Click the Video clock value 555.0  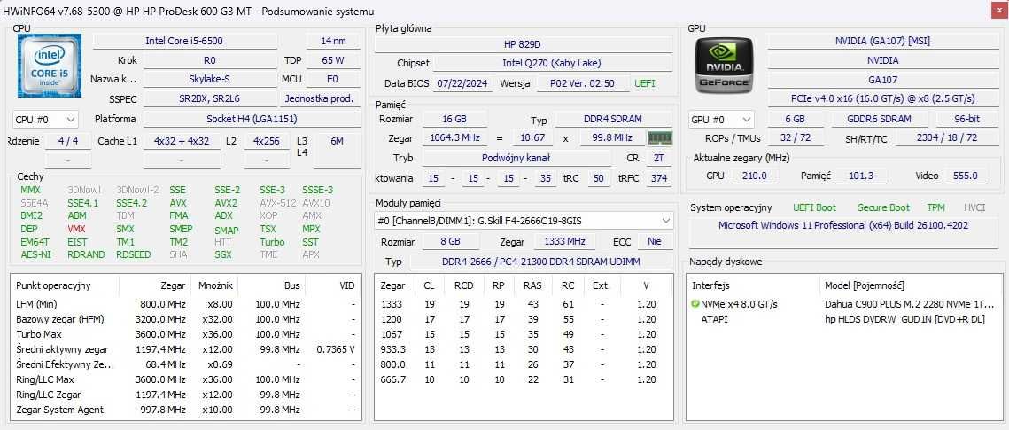(966, 176)
